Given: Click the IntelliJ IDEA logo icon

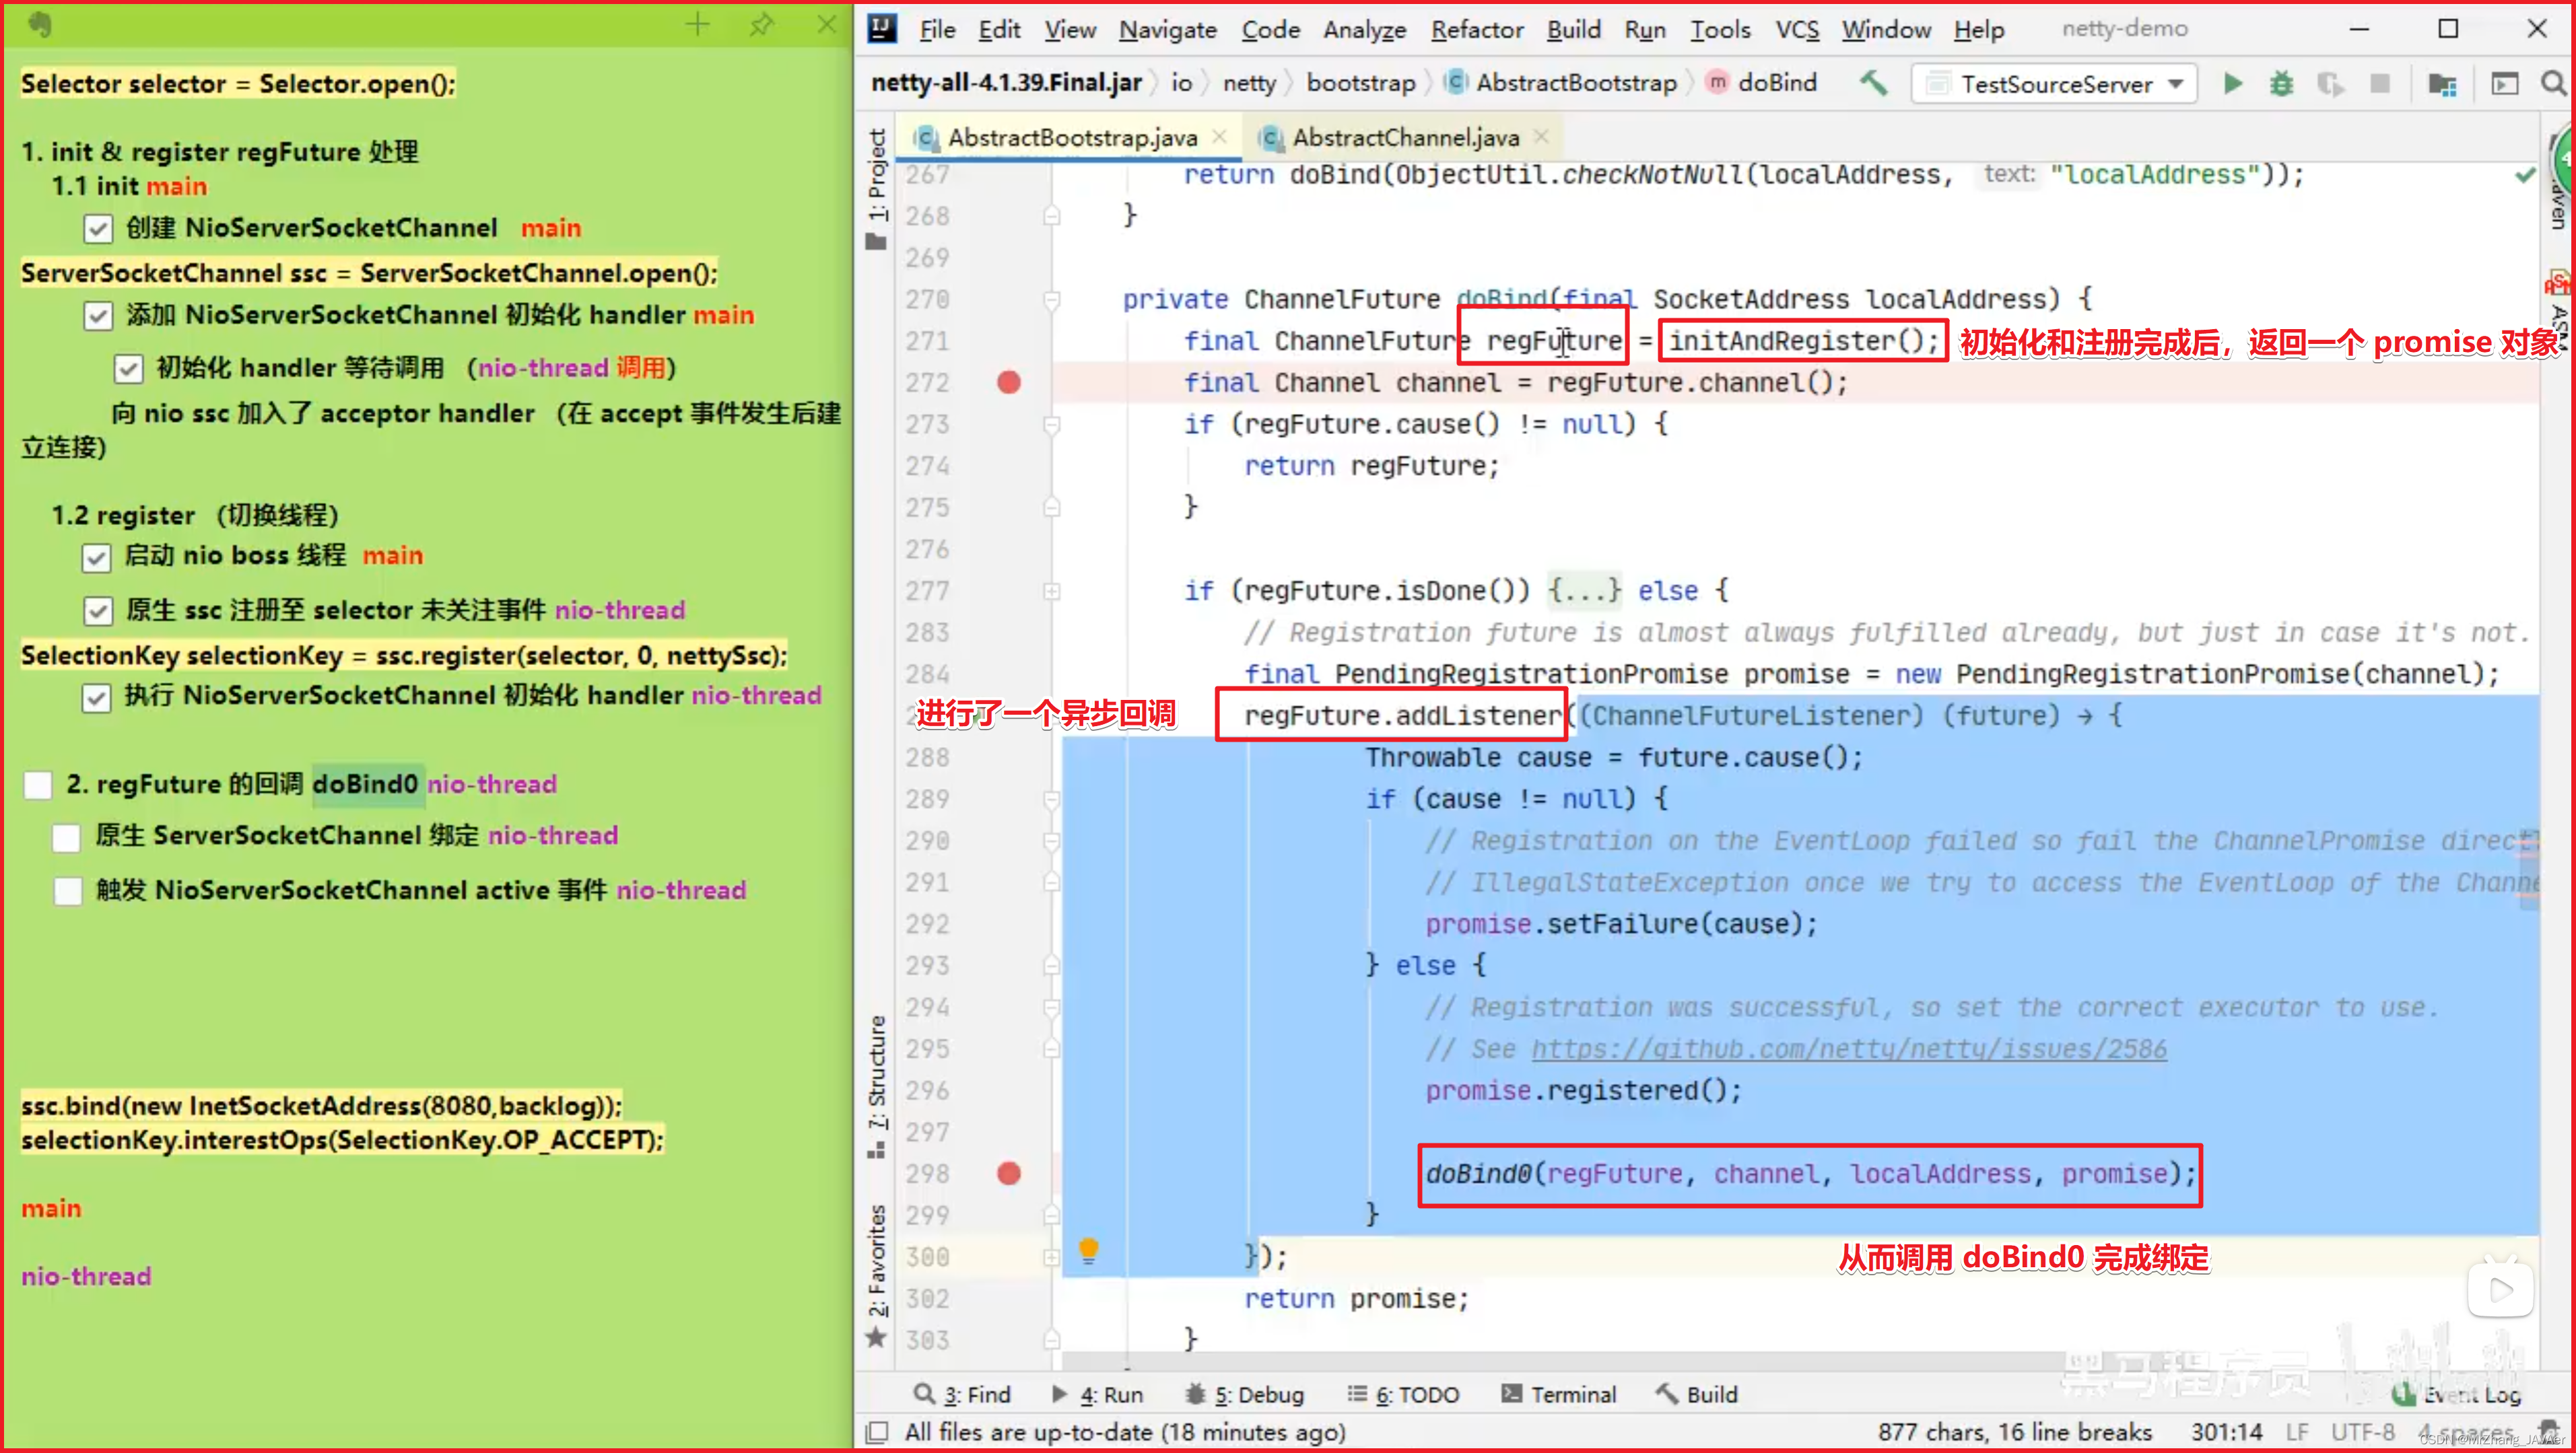Looking at the screenshot, I should (881, 28).
